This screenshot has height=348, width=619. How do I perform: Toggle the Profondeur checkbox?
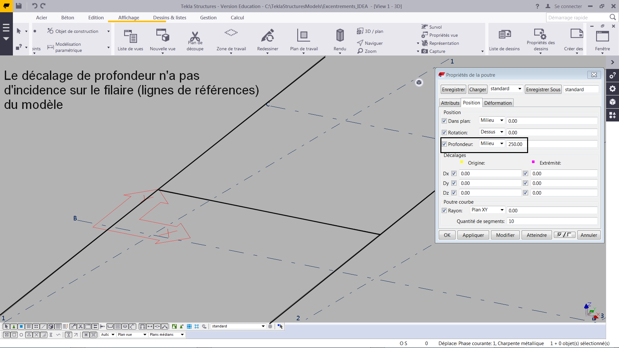pos(444,144)
